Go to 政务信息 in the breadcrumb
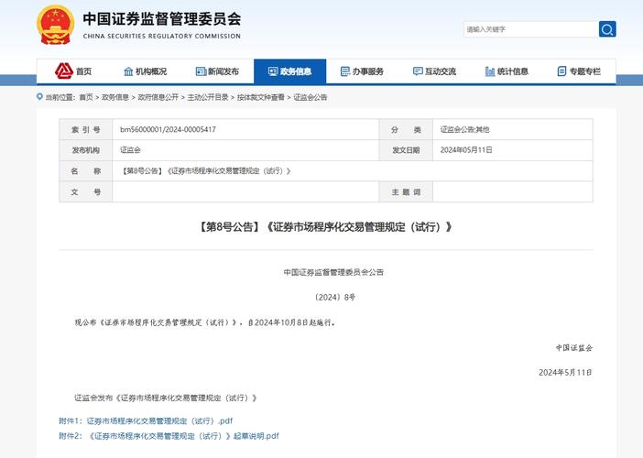The height and width of the screenshot is (458, 643). pyautogui.click(x=115, y=97)
